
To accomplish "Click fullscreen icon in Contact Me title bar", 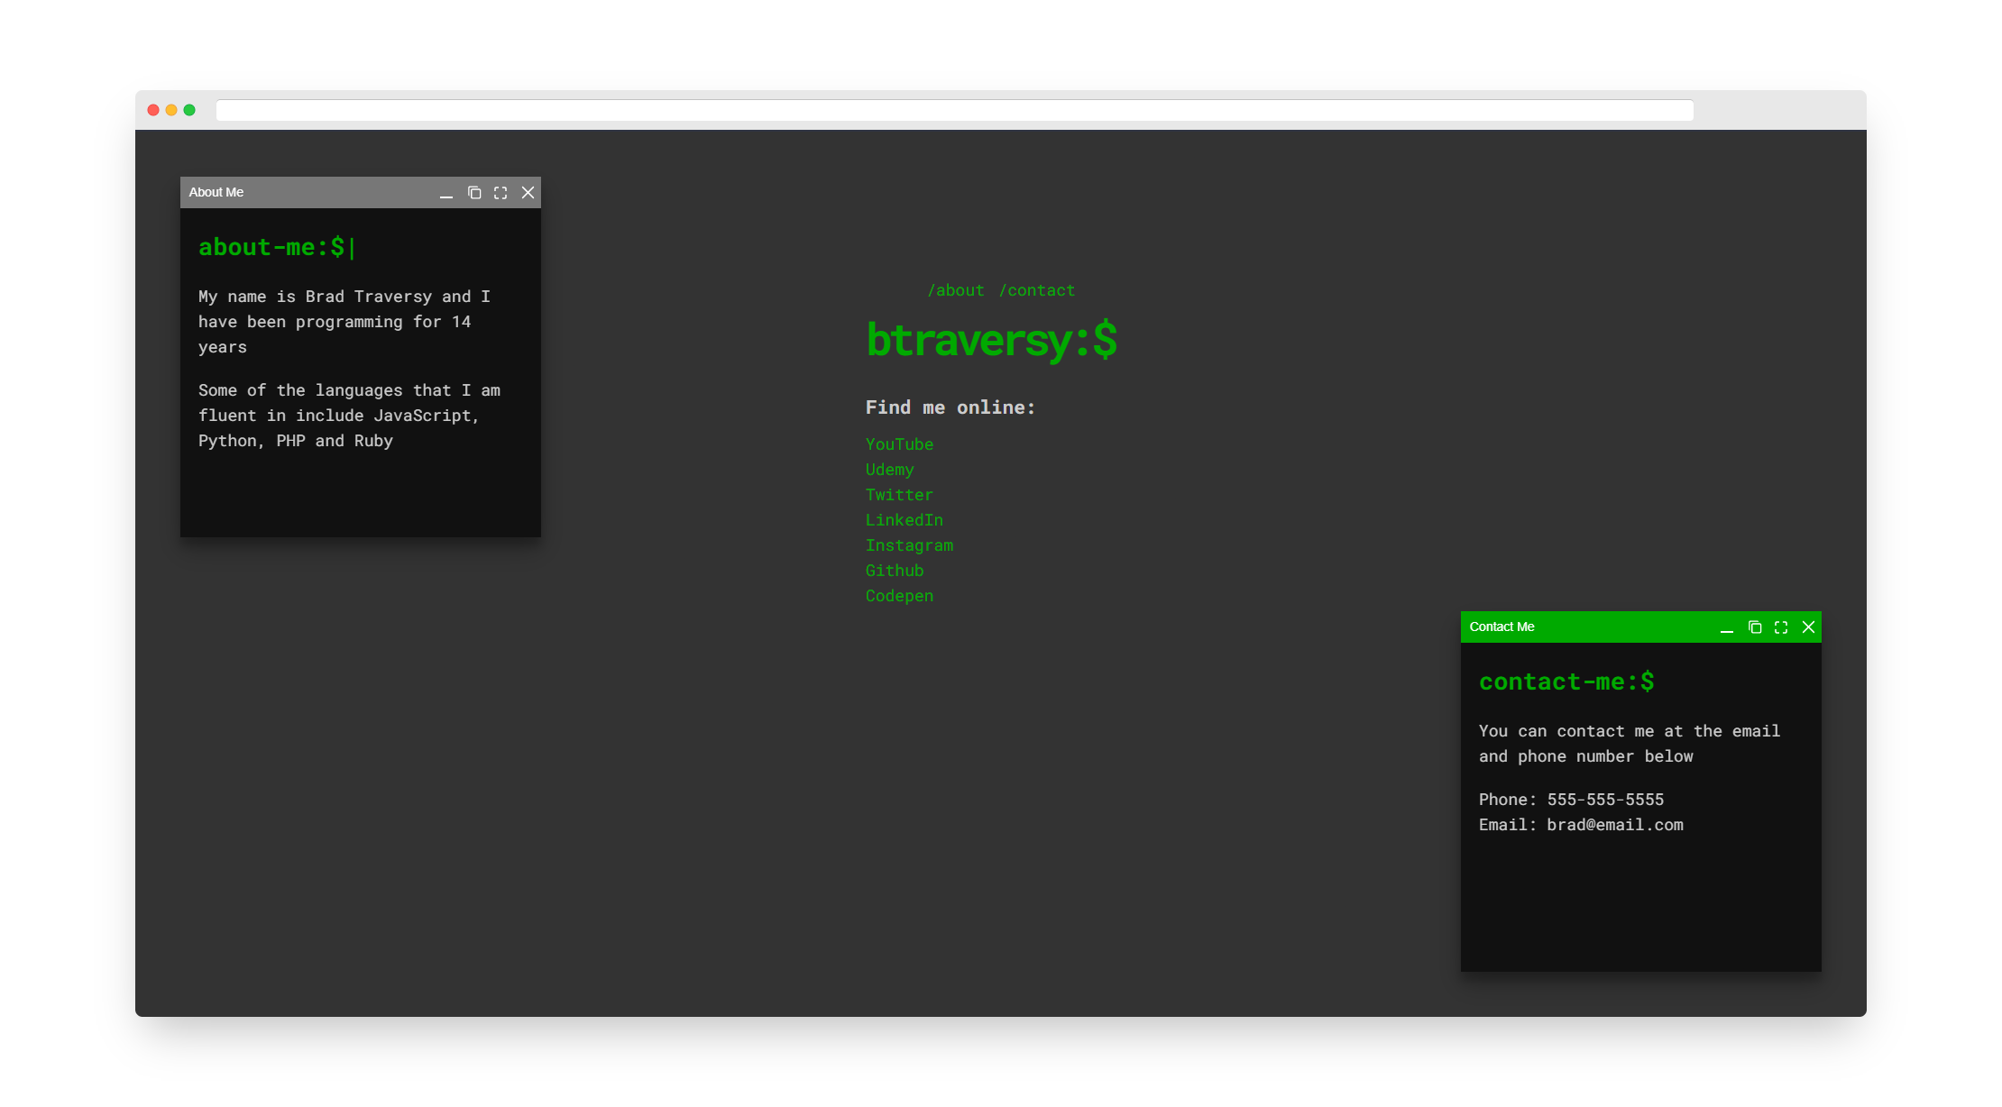I will coord(1781,627).
